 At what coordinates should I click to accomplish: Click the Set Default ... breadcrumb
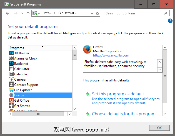click(68, 13)
